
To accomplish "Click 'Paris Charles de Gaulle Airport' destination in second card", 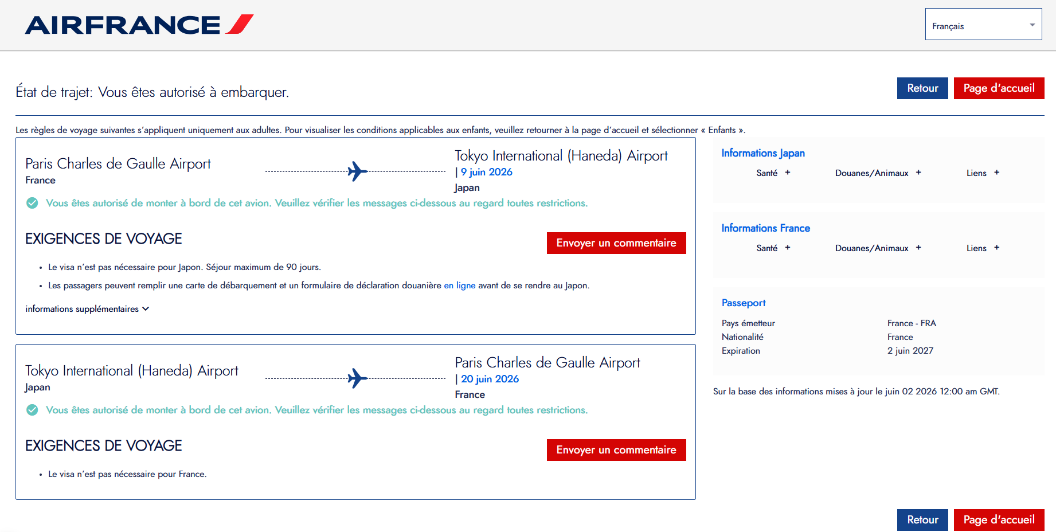I will (x=547, y=363).
